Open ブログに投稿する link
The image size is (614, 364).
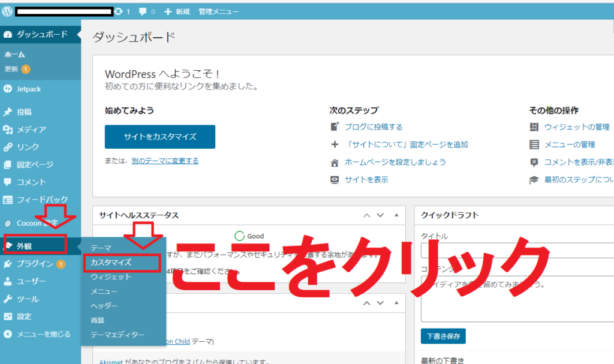point(374,127)
